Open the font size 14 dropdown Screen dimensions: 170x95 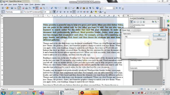50,12
